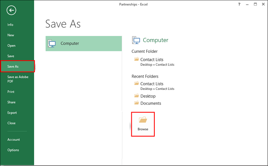
Task: Open Contact Lists under Recent Folders
Action: coord(154,86)
